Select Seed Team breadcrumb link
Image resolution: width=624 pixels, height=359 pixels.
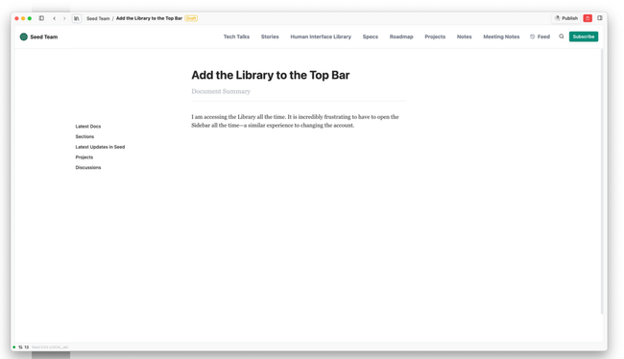click(98, 18)
